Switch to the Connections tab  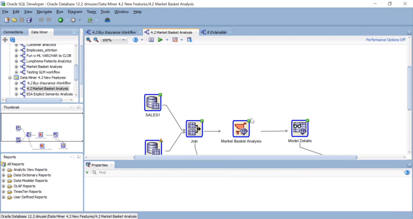[x=13, y=32]
